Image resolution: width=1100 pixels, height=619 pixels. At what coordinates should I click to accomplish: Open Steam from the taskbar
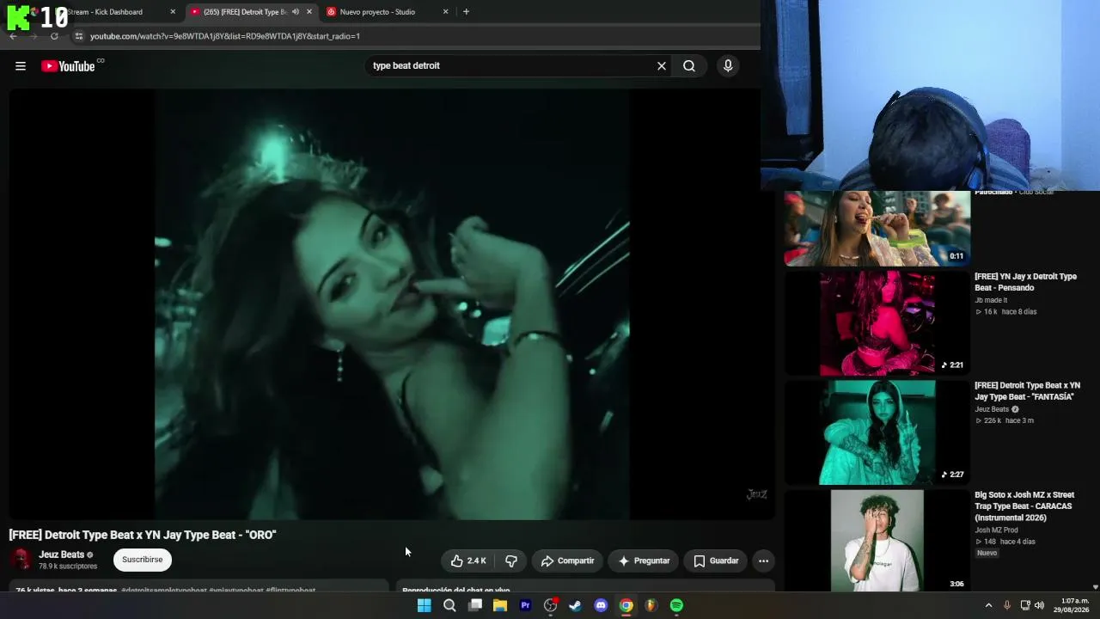575,605
